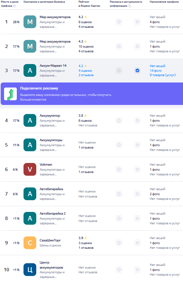Open the '14 фото' link
The width and height of the screenshot is (183, 281).
pos(155,71)
